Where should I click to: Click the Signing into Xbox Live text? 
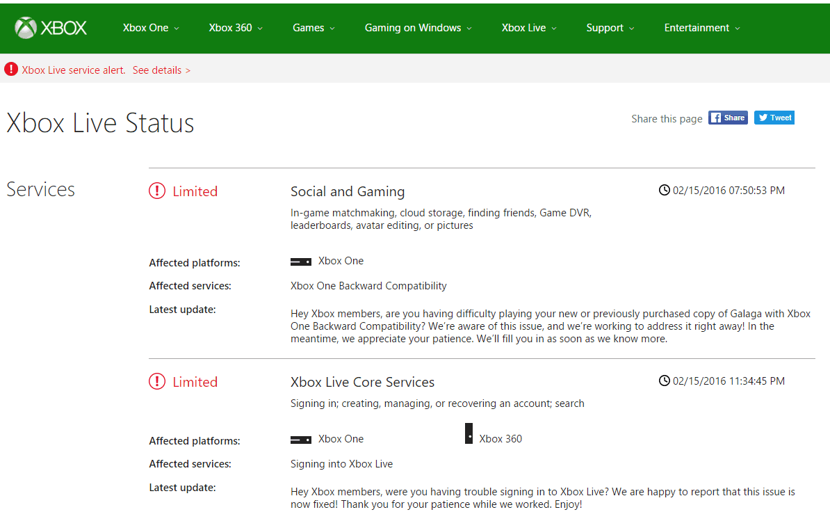pos(341,464)
